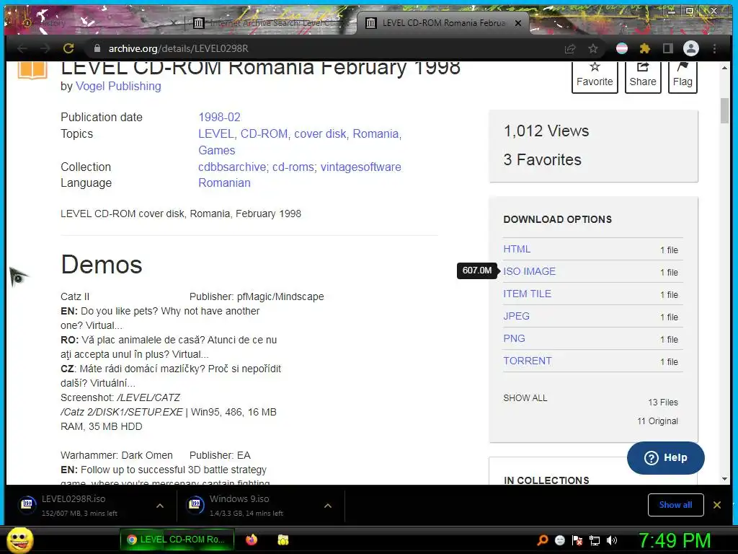Viewport: 738px width, 554px height.
Task: Click the Favorite star button
Action: [x=595, y=76]
